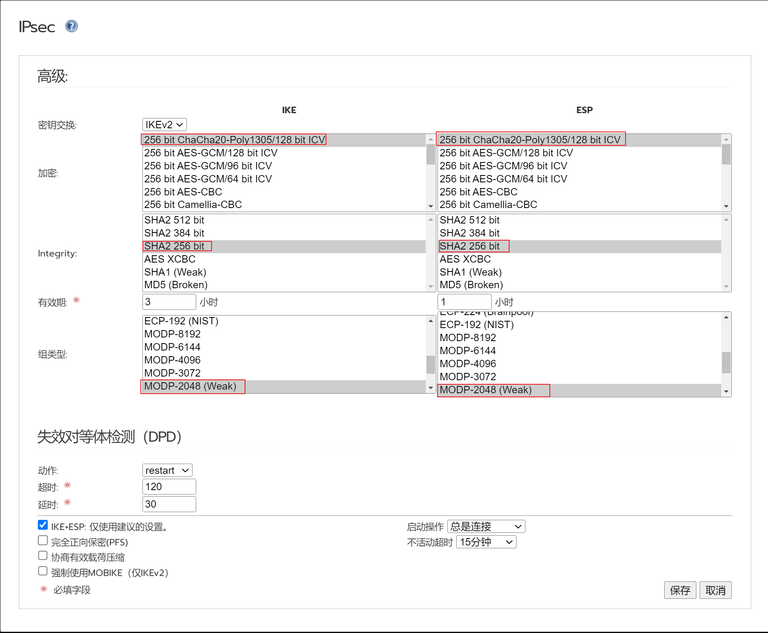Click the DPD timeout field showing 120

click(x=169, y=486)
